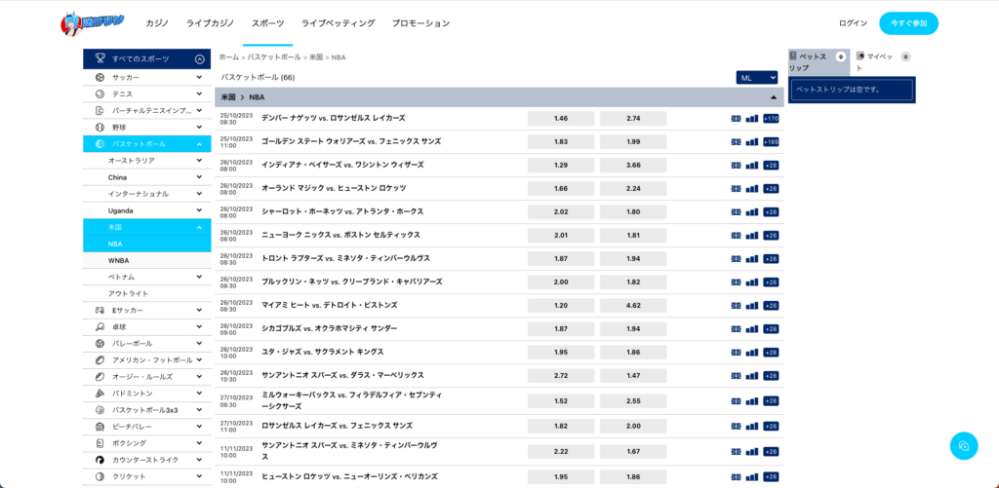
Task: Click the 今すぐ参加 join button
Action: tap(908, 23)
